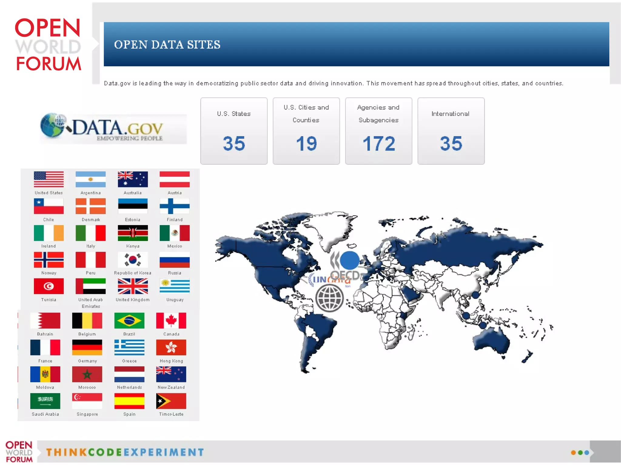Image resolution: width=621 pixels, height=465 pixels.
Task: Open the International 35 tile
Action: click(x=451, y=131)
